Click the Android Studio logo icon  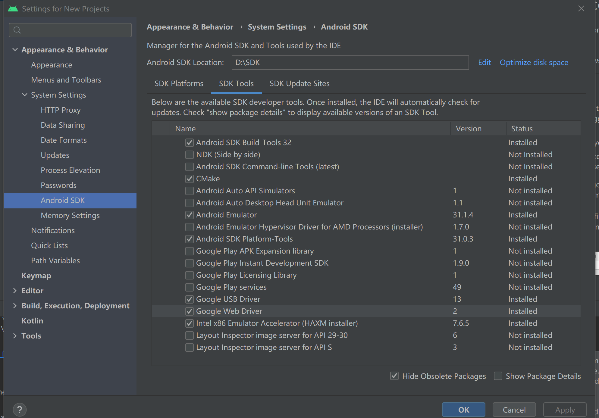(x=13, y=9)
